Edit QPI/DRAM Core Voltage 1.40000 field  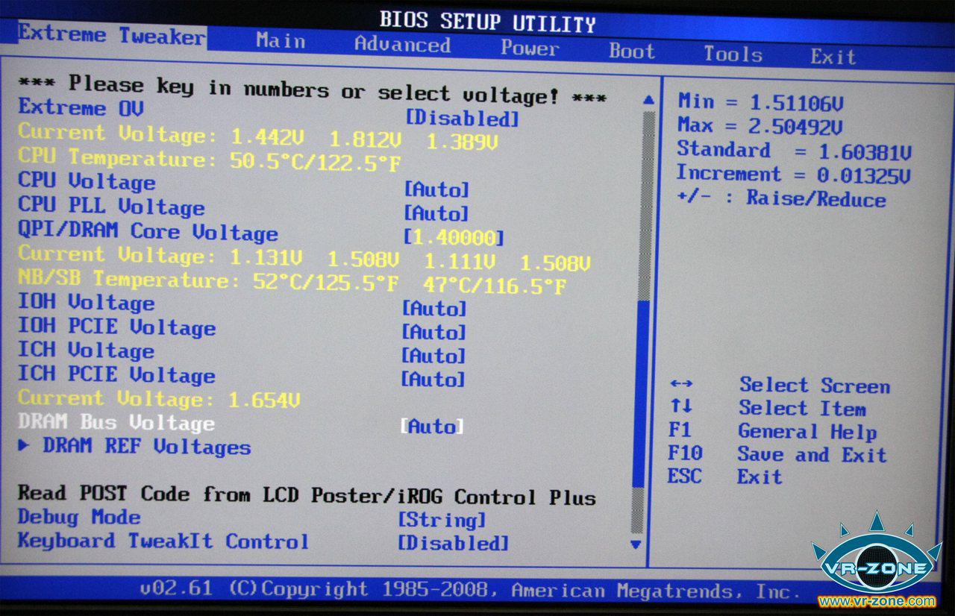point(454,238)
